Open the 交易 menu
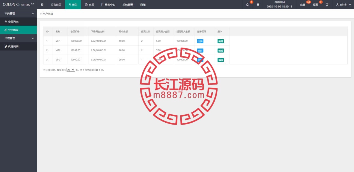This screenshot has width=354, height=172. 89,5
